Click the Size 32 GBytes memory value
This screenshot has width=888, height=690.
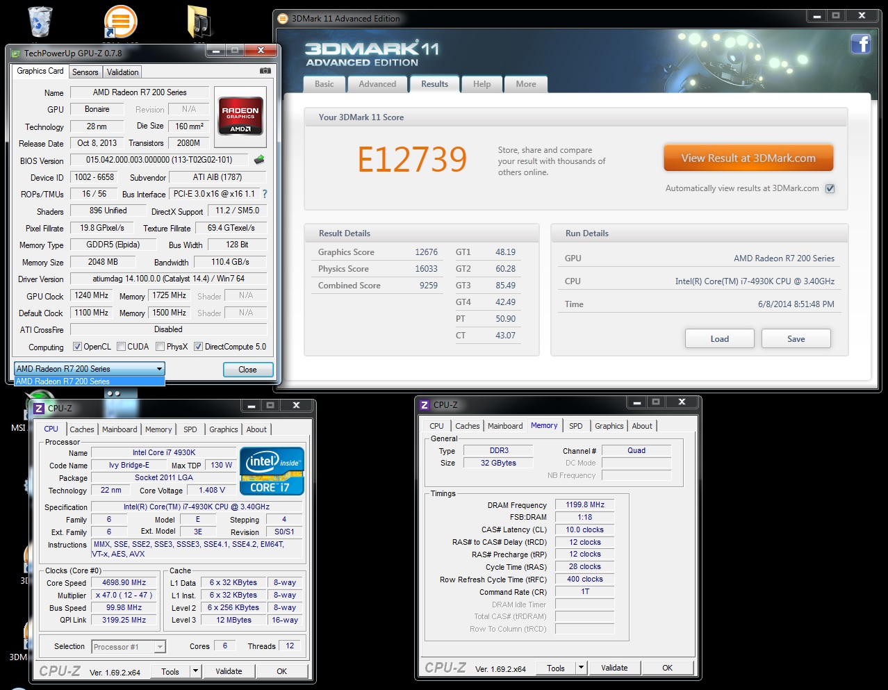[x=498, y=463]
